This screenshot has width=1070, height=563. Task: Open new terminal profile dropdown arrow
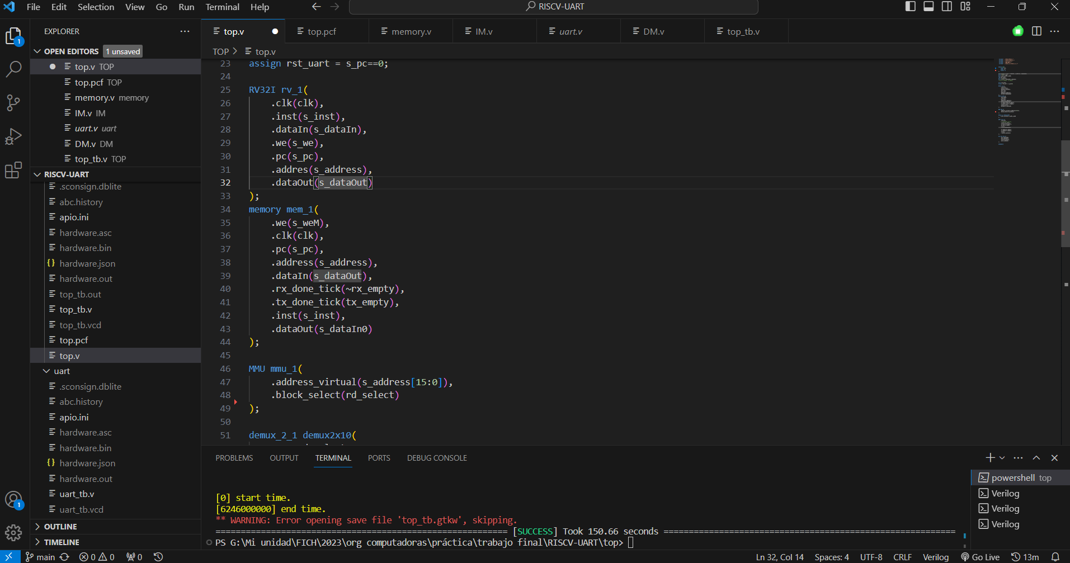(x=1002, y=458)
